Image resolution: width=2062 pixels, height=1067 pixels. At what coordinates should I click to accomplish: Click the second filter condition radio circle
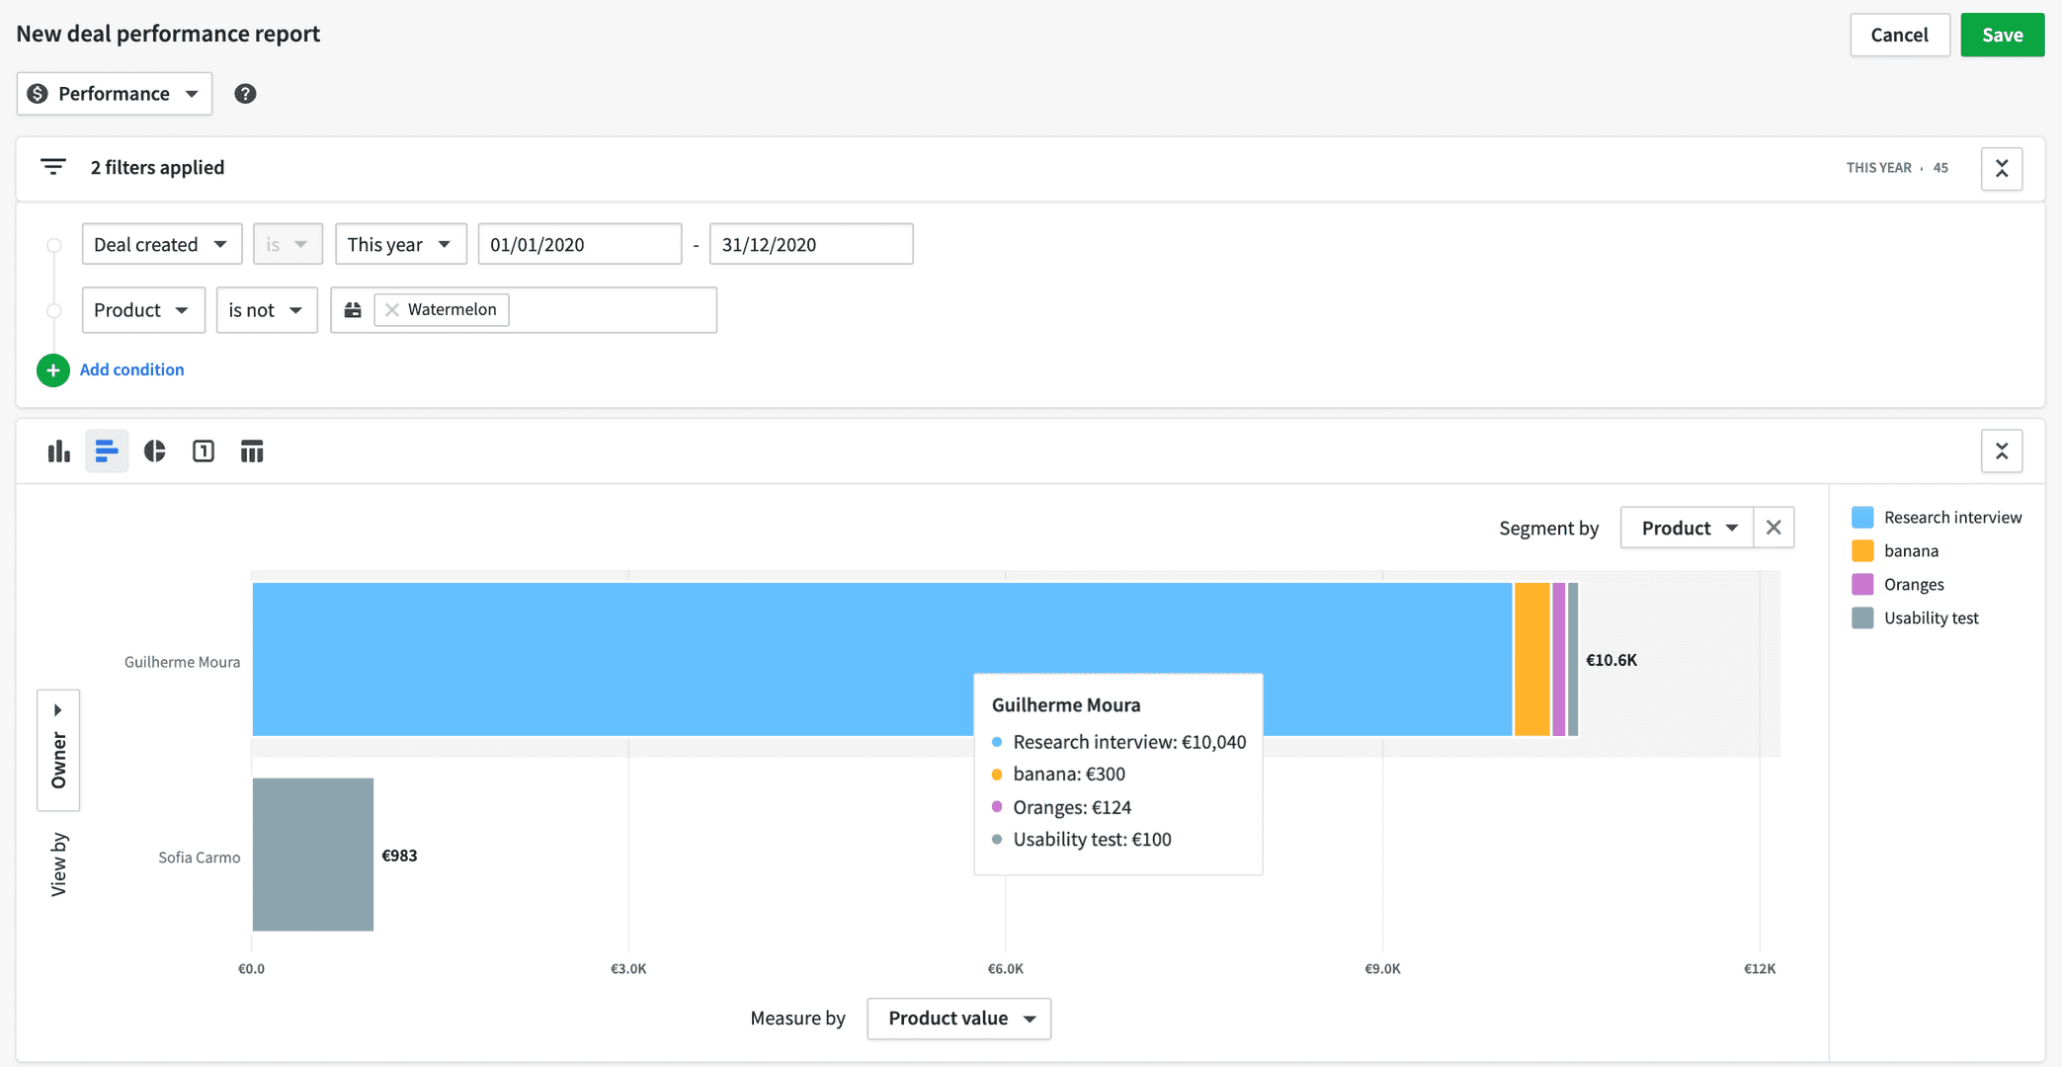pyautogui.click(x=54, y=311)
